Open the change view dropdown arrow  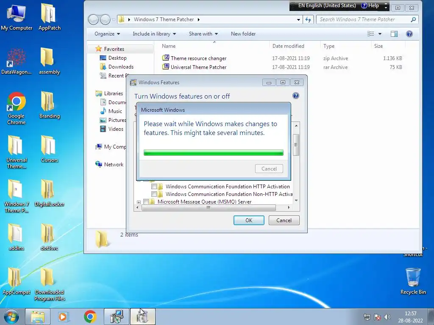(x=380, y=34)
